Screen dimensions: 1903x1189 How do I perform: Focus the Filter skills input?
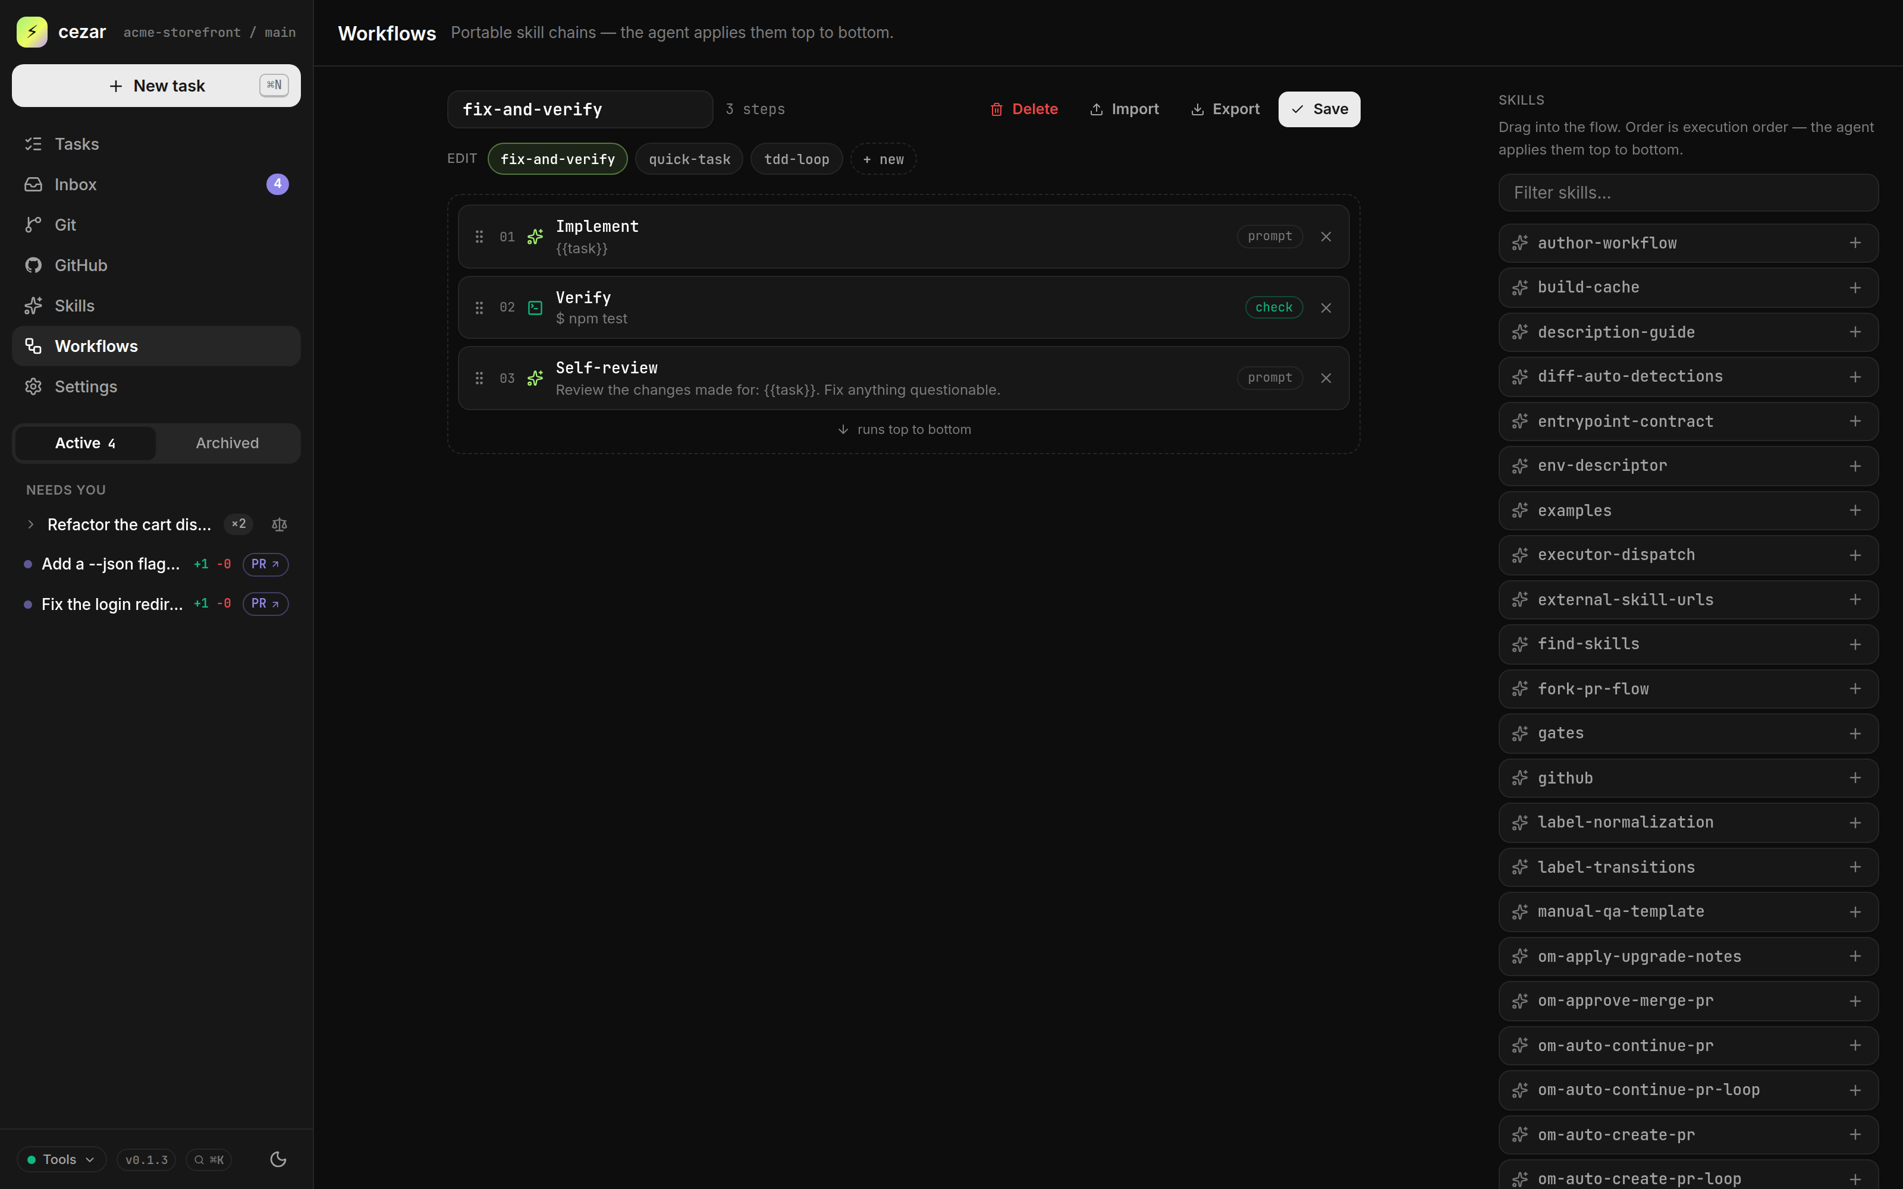(1688, 193)
